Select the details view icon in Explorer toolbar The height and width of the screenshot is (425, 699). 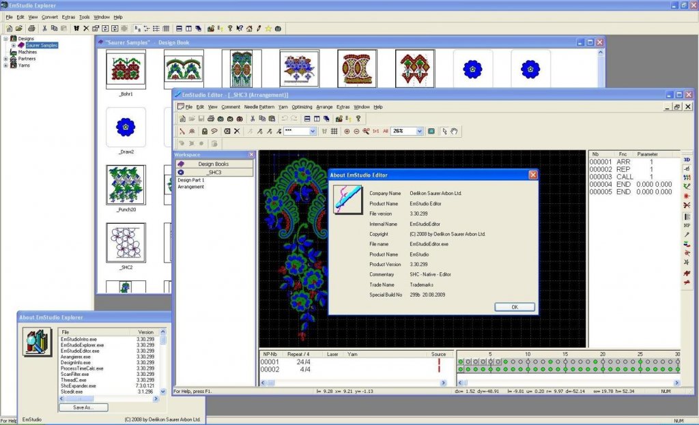click(x=166, y=29)
